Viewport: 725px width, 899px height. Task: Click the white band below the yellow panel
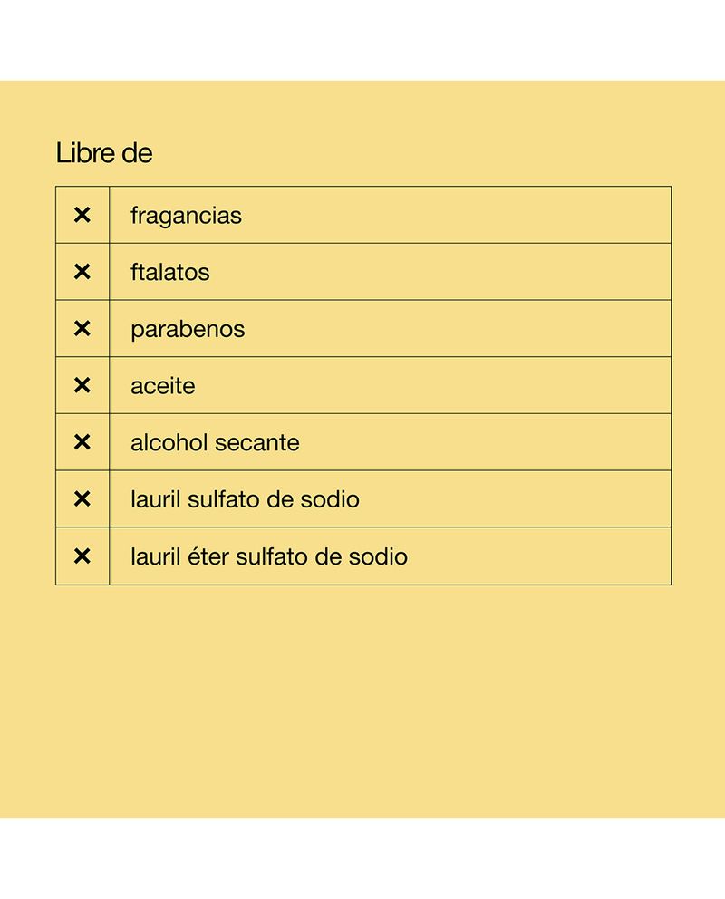point(362,858)
